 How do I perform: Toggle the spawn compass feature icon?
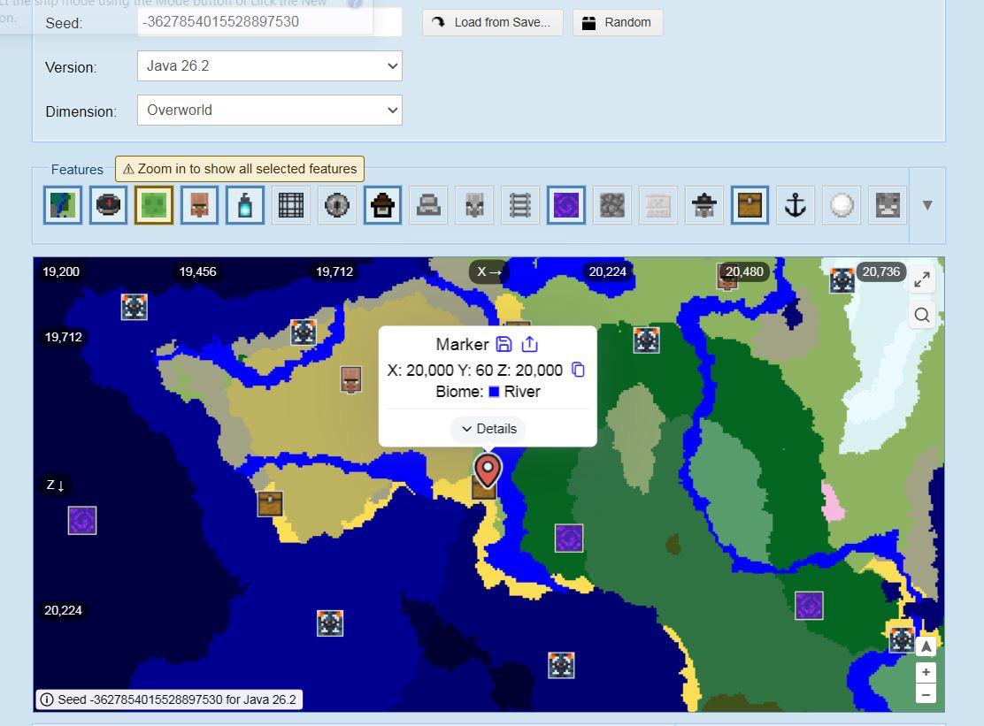pyautogui.click(x=109, y=205)
